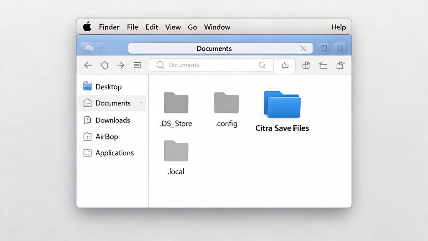Open the File menu

tap(132, 27)
